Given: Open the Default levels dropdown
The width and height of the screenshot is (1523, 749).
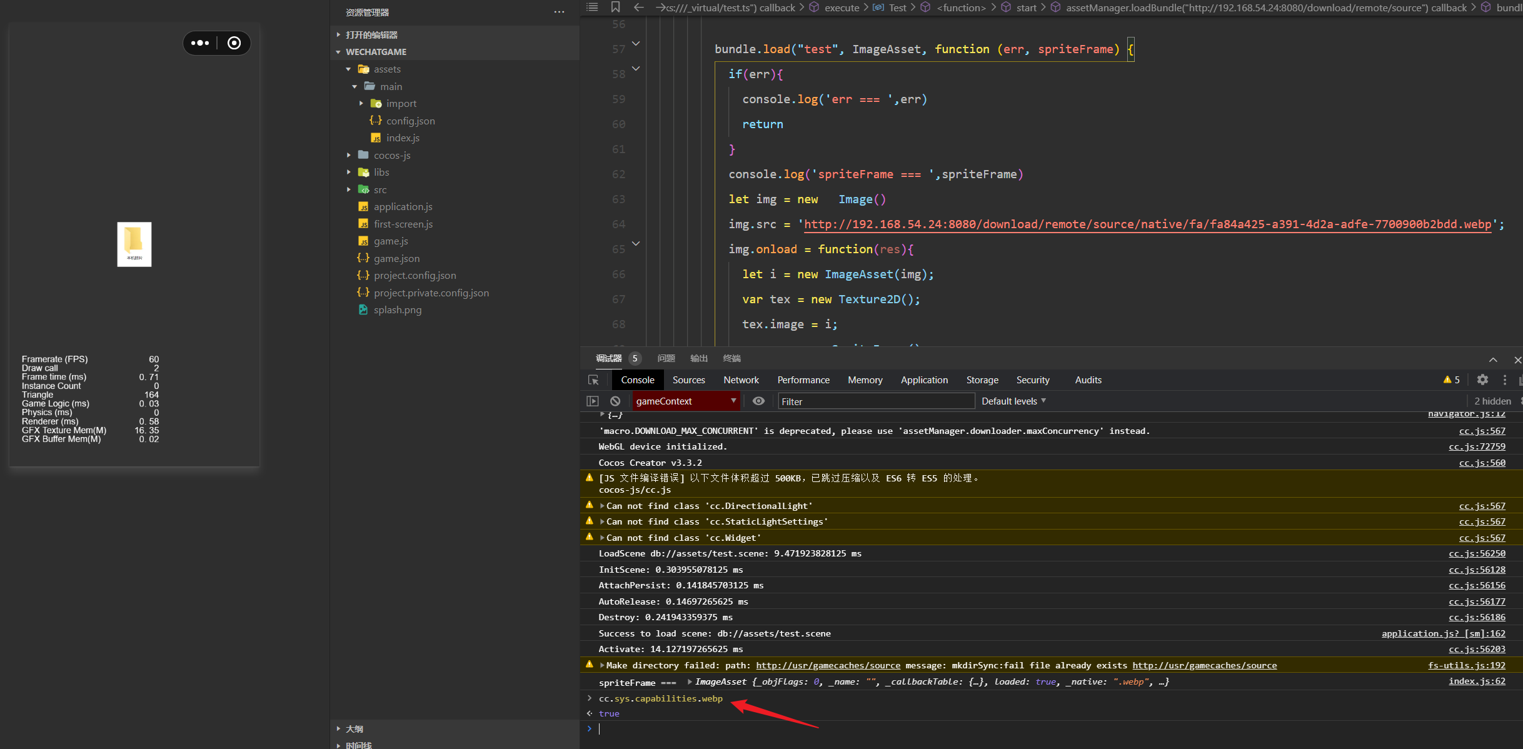Looking at the screenshot, I should [x=1012, y=401].
